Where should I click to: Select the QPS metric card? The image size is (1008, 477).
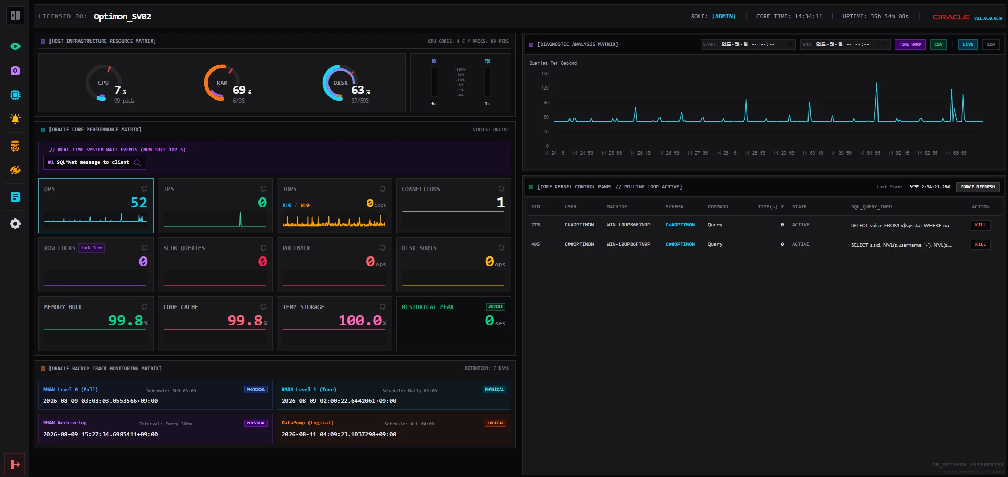click(x=96, y=206)
